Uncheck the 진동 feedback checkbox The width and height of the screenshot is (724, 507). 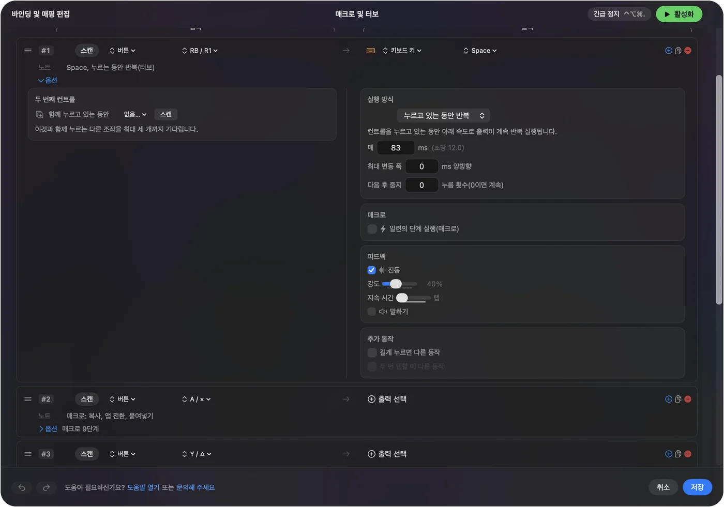coord(371,270)
